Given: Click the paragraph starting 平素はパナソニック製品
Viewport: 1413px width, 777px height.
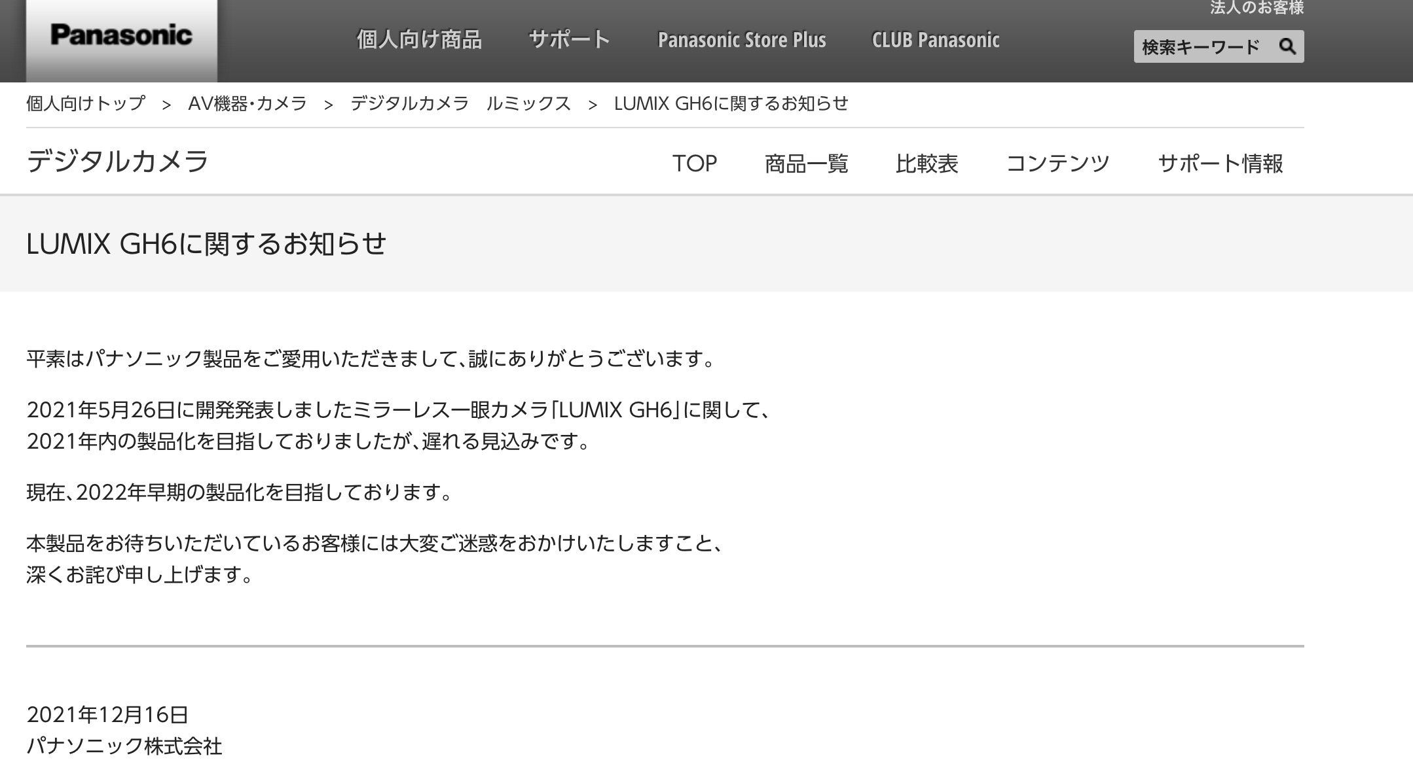Looking at the screenshot, I should [372, 359].
